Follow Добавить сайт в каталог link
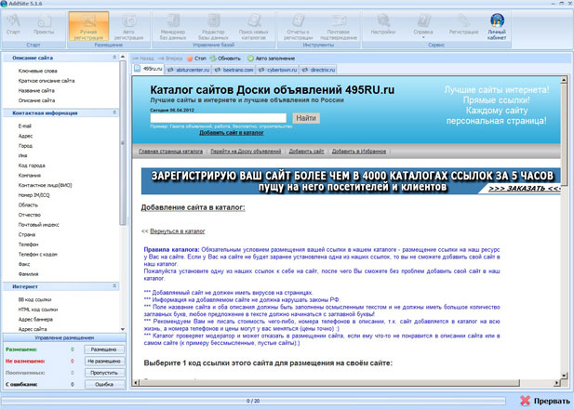The height and width of the screenshot is (409, 574). [232, 132]
